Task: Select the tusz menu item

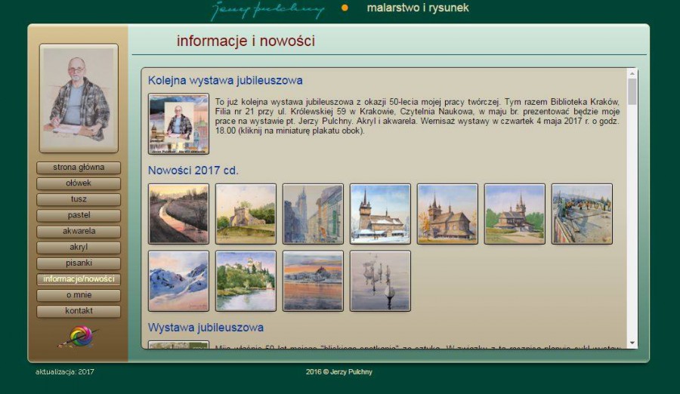Action: [x=79, y=199]
